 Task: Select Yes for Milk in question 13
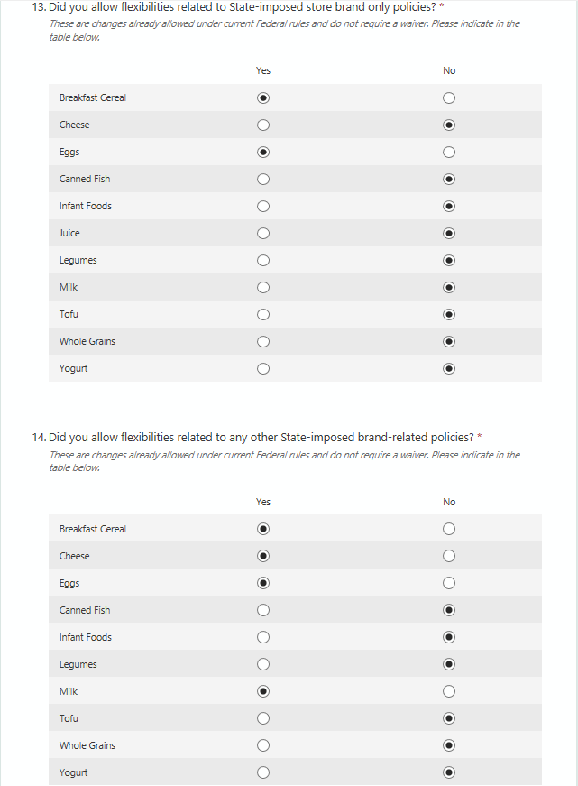263,287
